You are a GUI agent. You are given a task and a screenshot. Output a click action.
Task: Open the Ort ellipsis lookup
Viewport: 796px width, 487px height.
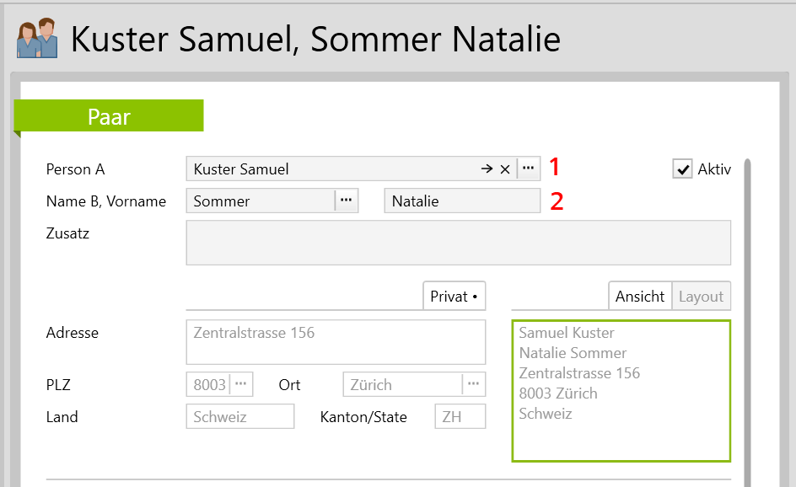[x=474, y=384]
